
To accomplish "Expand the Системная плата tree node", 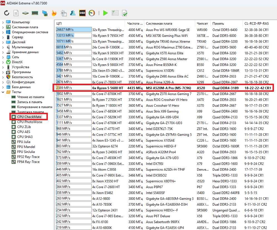I will [3, 27].
